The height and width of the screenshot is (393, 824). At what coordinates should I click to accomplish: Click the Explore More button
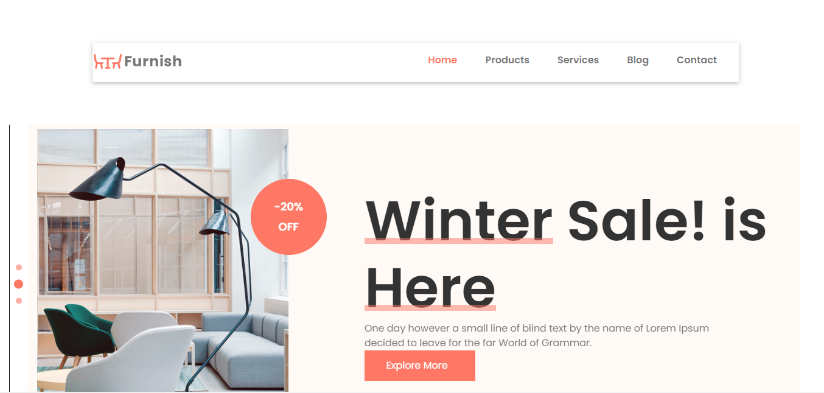click(x=420, y=366)
